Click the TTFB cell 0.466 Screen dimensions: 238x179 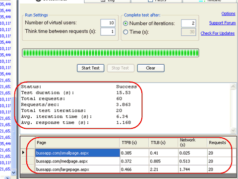134,169
